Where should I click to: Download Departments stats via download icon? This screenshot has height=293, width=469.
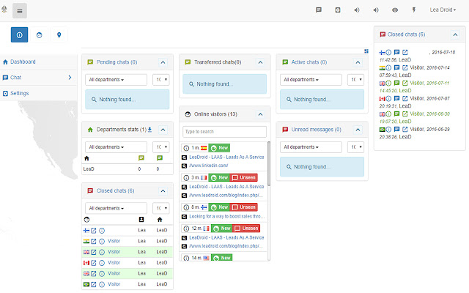pos(150,130)
